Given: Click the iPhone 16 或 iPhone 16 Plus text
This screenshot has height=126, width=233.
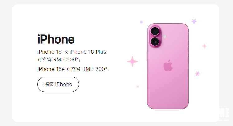Looking at the screenshot, I should [x=72, y=52].
